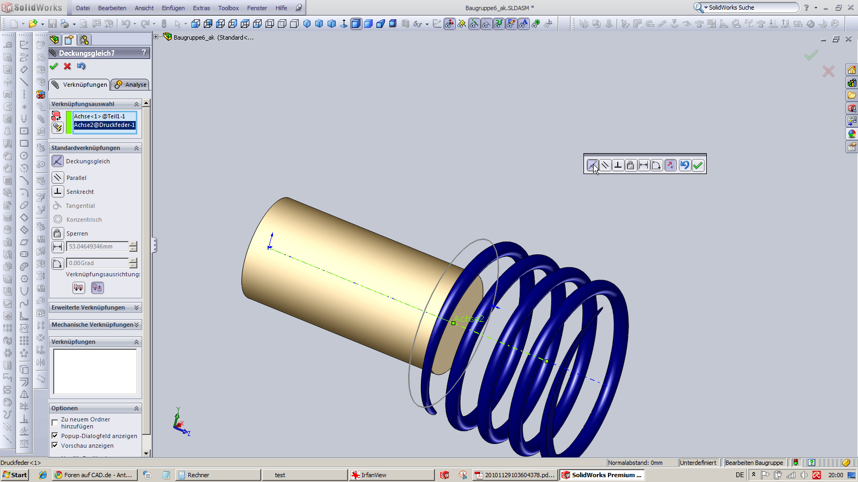This screenshot has width=858, height=482.
Task: Open the Einfügen menu
Action: tap(173, 8)
